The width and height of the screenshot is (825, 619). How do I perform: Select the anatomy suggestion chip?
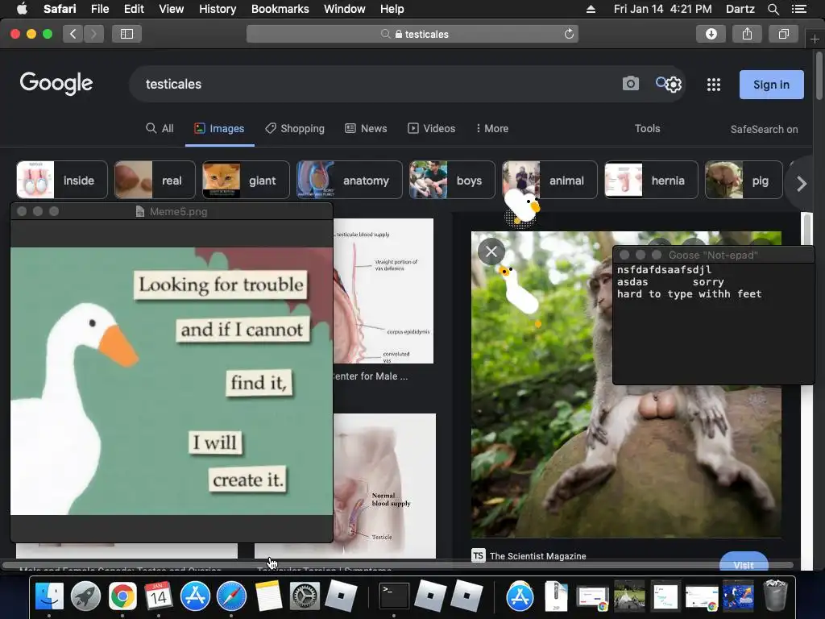click(350, 180)
